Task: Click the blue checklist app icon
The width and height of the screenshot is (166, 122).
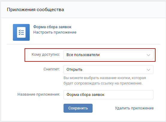Action: 21,32
